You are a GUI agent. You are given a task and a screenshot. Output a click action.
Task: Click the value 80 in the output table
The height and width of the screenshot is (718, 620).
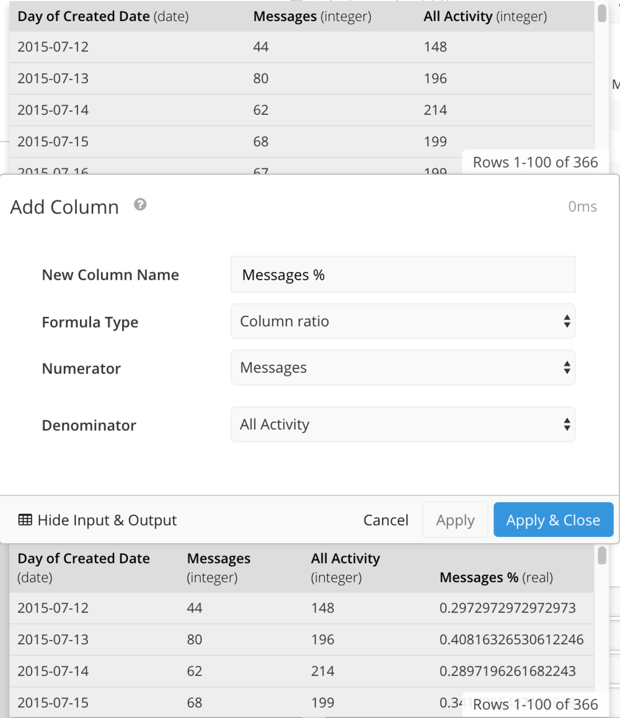point(195,639)
